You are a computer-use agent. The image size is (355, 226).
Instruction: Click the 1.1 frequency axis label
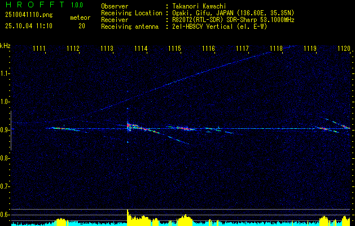tap(4, 74)
